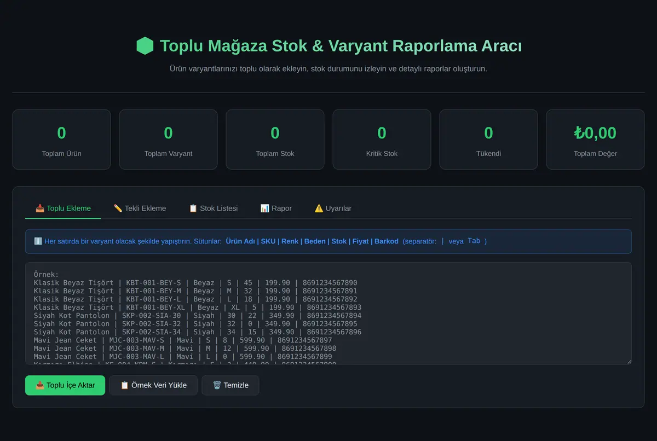Image resolution: width=657 pixels, height=441 pixels.
Task: Click the pencil icon on Tekli Ekleme tab
Action: (118, 208)
